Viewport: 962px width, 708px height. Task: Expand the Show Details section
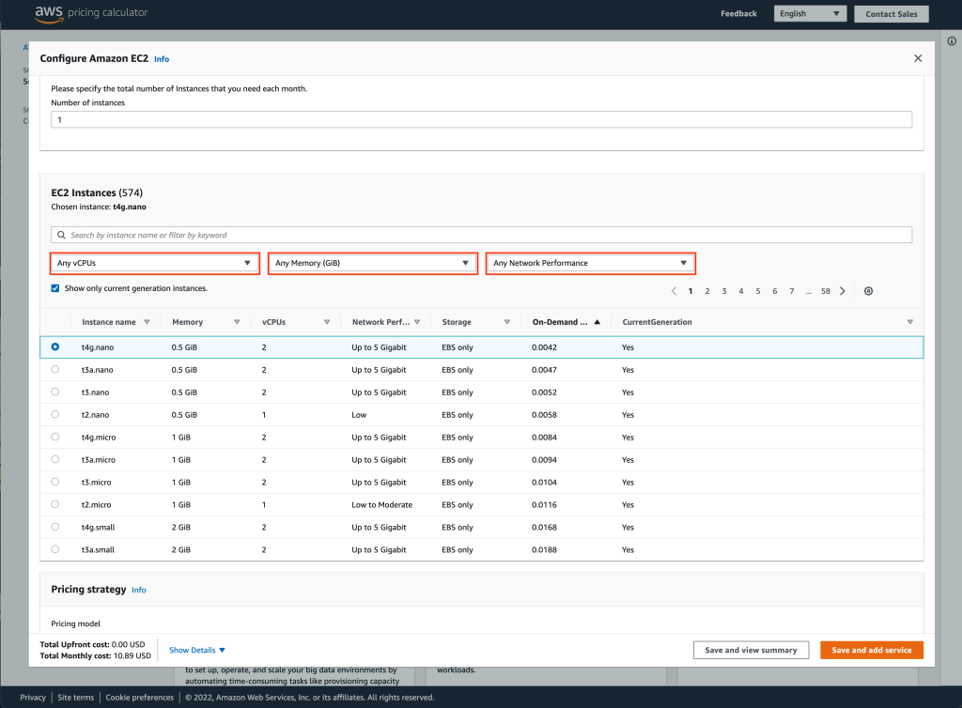[x=196, y=649]
